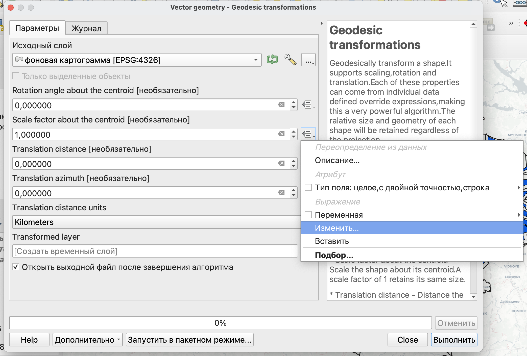
Task: Toggle open output file after algorithm checkbox
Action: (16, 267)
